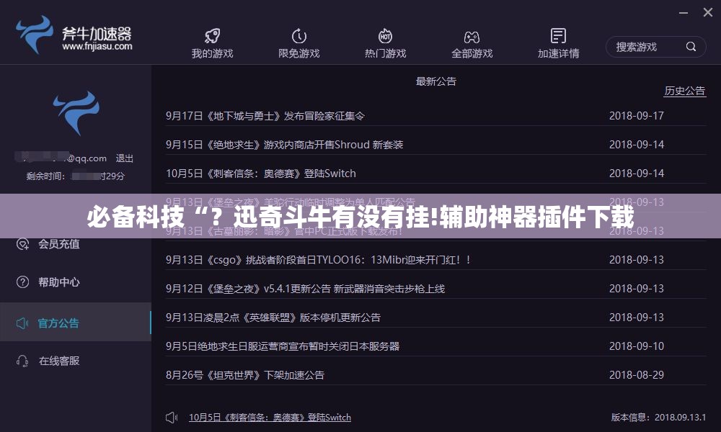The height and width of the screenshot is (432, 721).
Task: Open 加速详情 document icon
Action: (558, 36)
